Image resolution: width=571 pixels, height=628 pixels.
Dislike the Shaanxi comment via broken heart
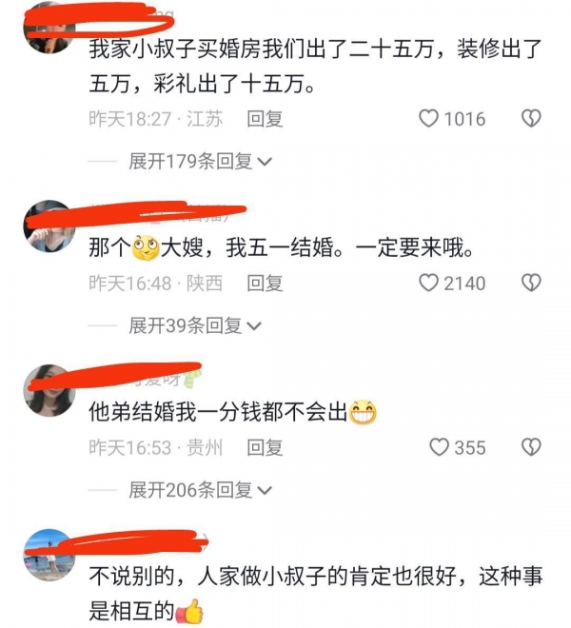point(531,283)
